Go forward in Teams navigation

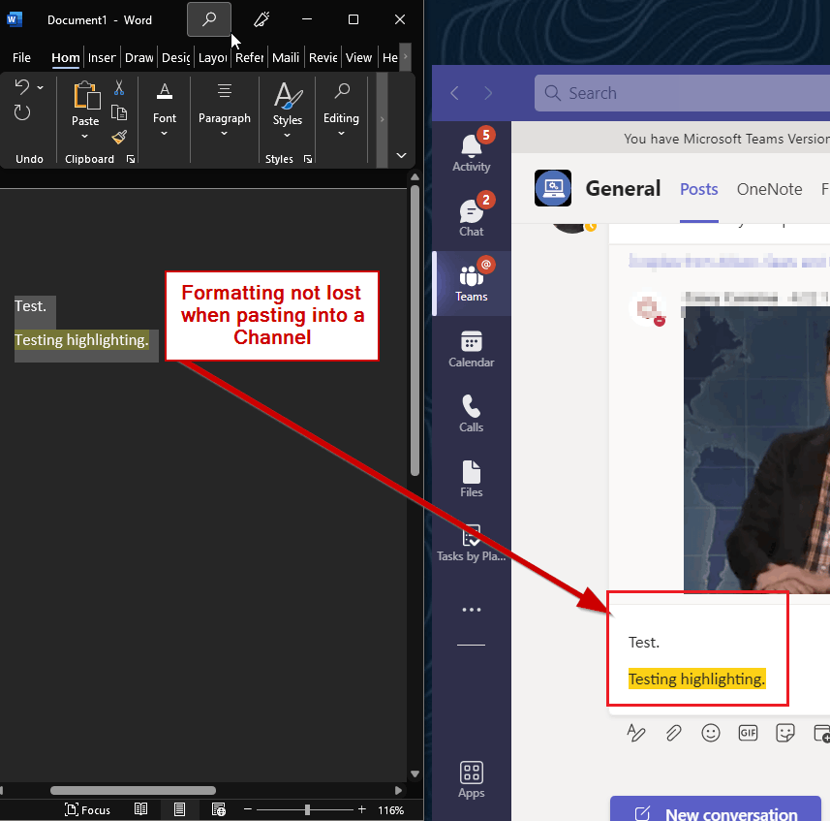tap(488, 93)
